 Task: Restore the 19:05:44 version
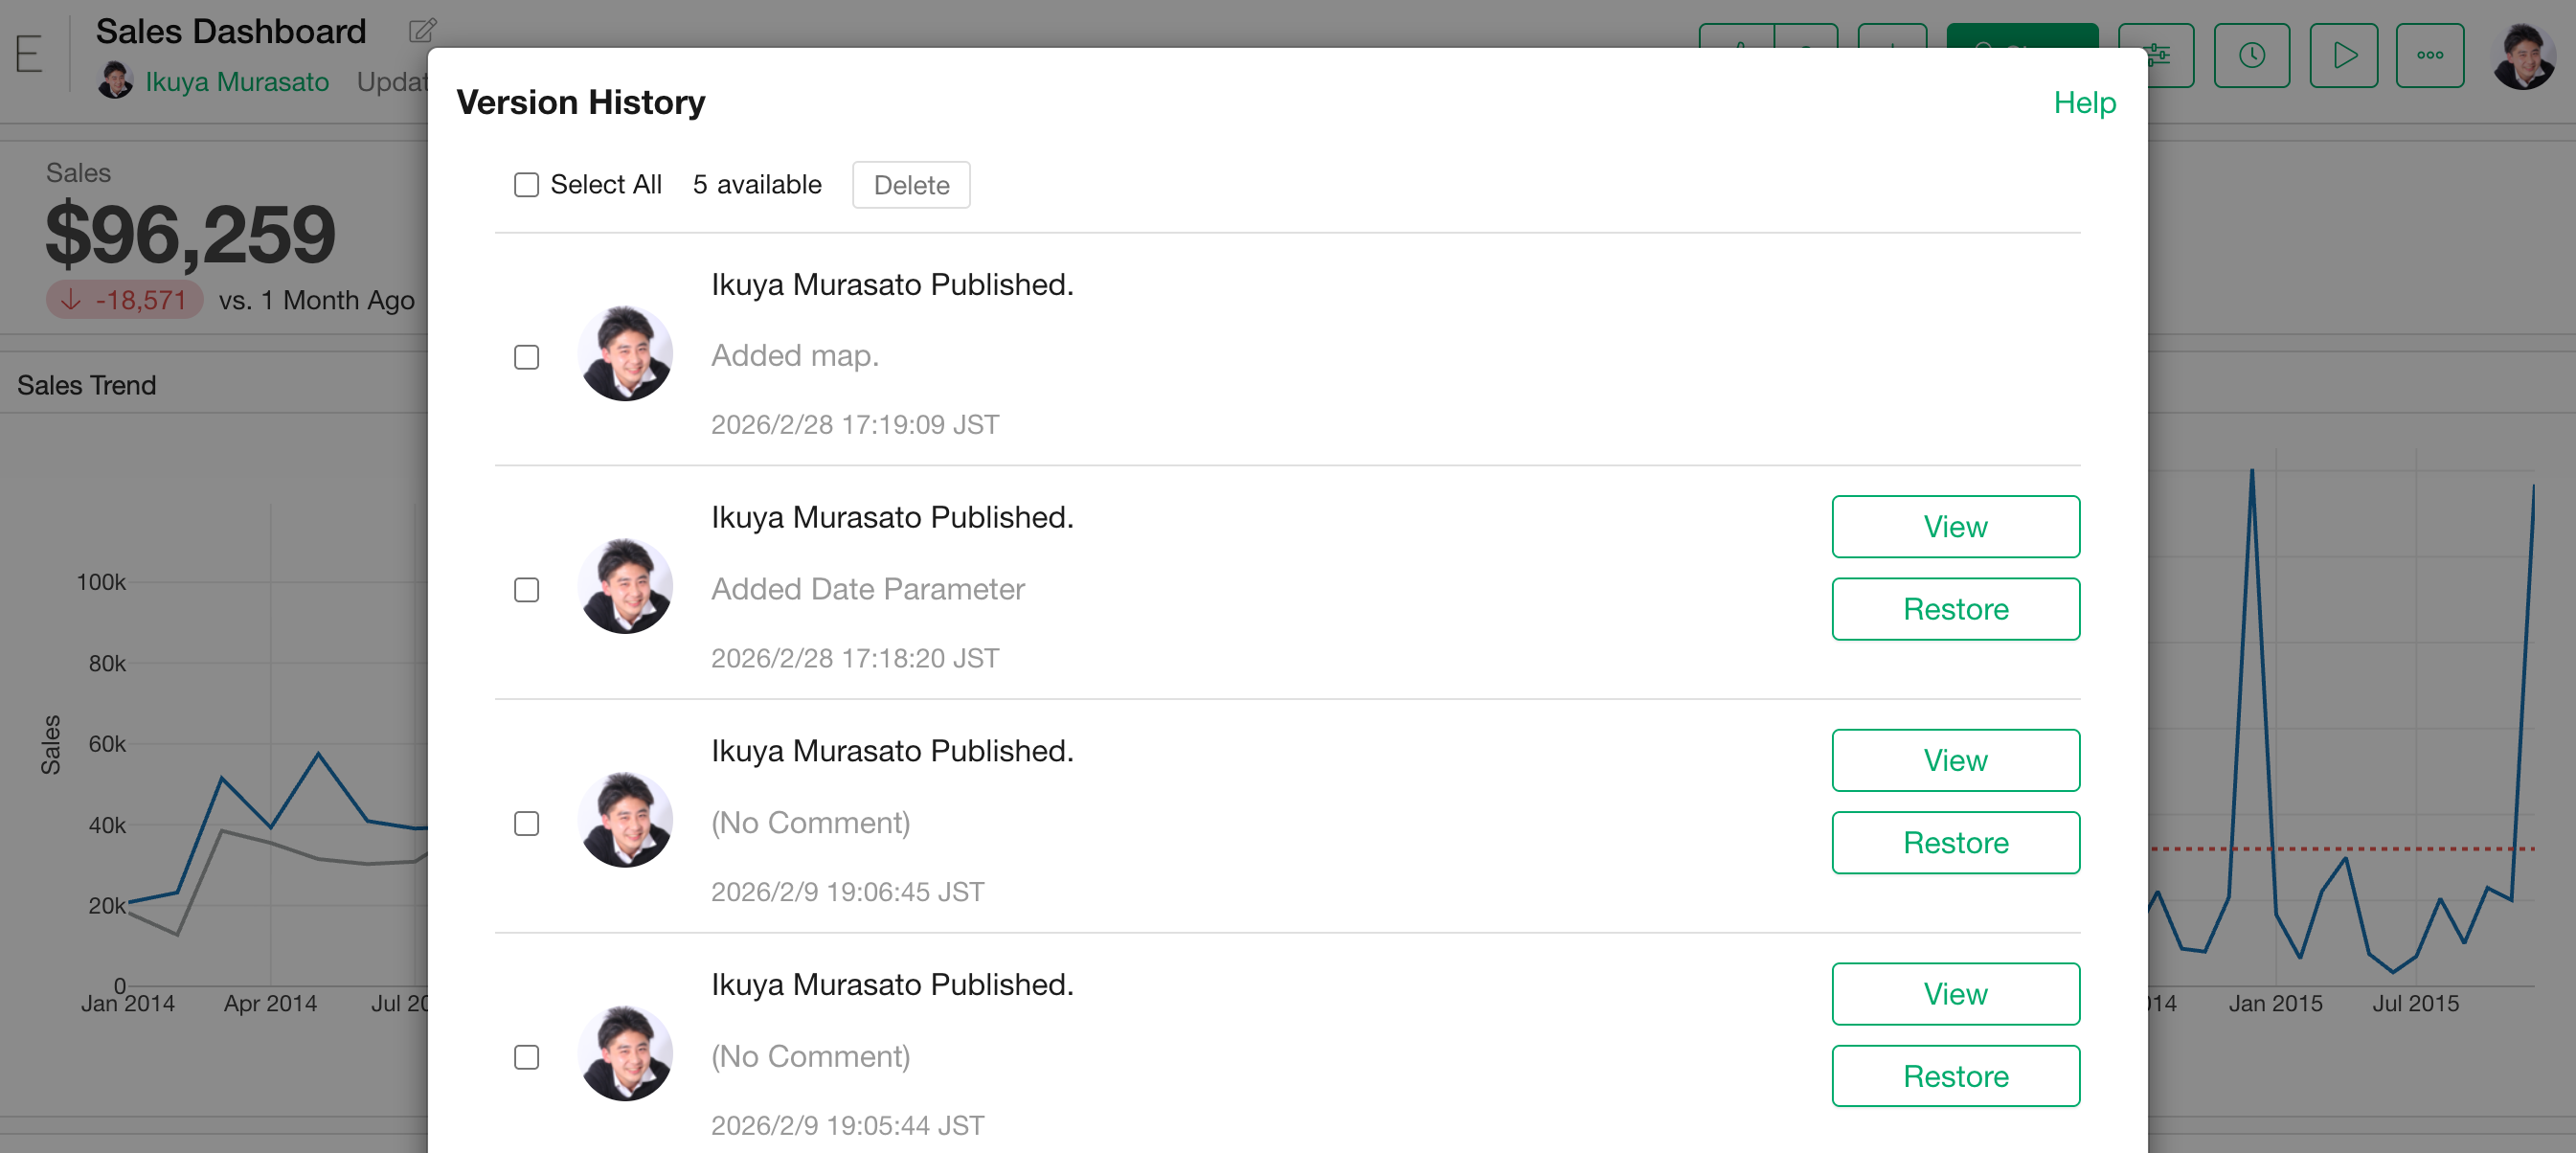tap(1955, 1076)
